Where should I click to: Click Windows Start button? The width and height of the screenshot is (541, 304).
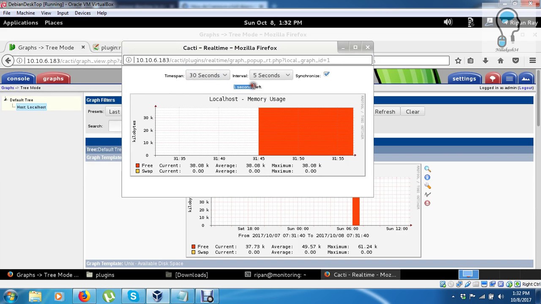(x=10, y=296)
